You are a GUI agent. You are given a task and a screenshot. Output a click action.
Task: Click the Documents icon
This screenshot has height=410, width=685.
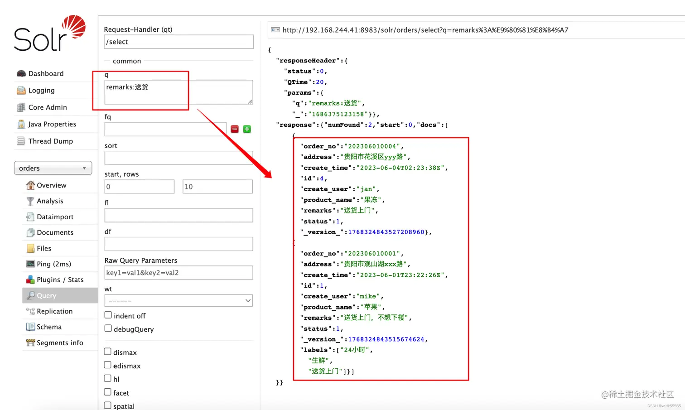(30, 232)
